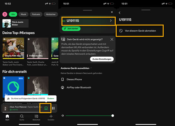Image resolution: width=175 pixels, height=126 pixels.
Task: Choose AirPlay oder Bluetooth
Action: pyautogui.click(x=88, y=88)
